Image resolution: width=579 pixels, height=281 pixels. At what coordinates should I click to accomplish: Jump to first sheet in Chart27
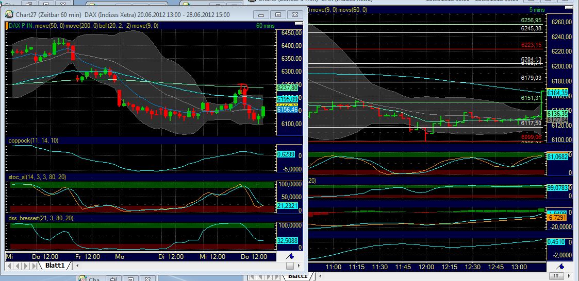[10, 266]
